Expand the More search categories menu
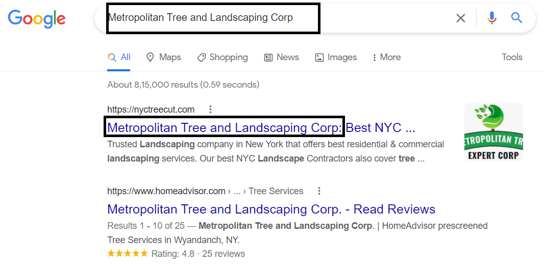The width and height of the screenshot is (544, 265). (386, 57)
